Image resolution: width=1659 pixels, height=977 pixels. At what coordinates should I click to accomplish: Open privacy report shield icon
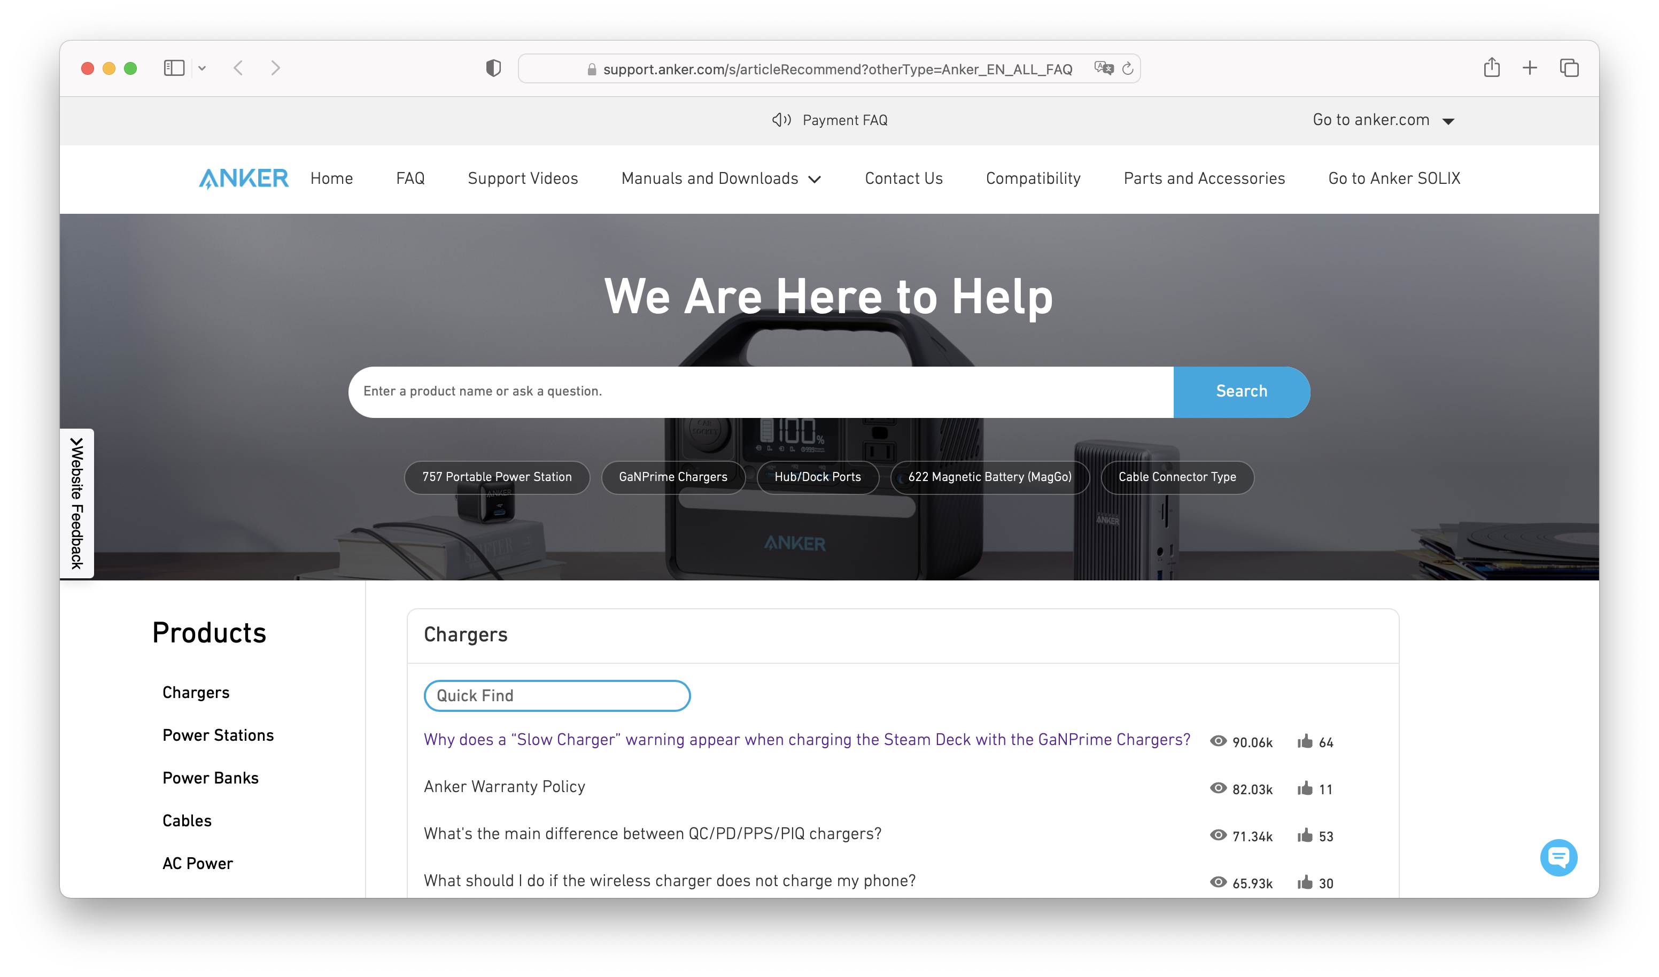click(x=493, y=68)
